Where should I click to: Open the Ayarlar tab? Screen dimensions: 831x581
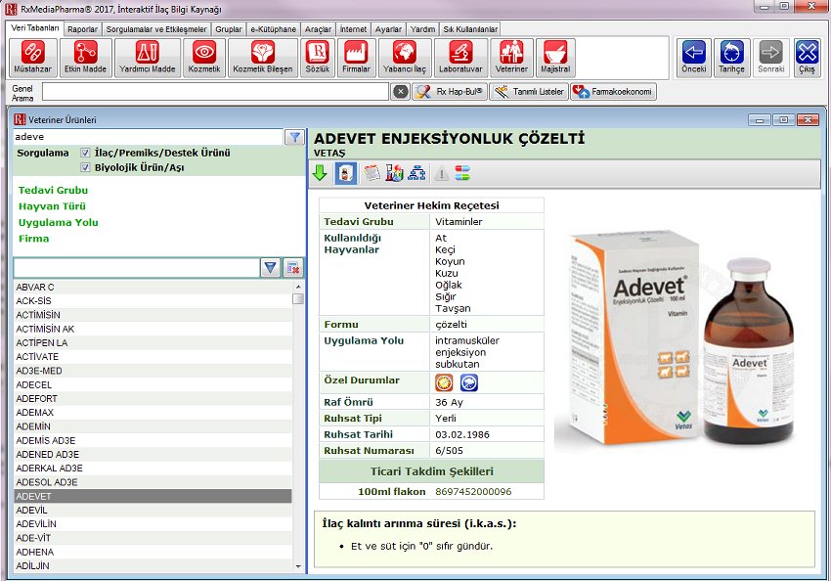388,29
